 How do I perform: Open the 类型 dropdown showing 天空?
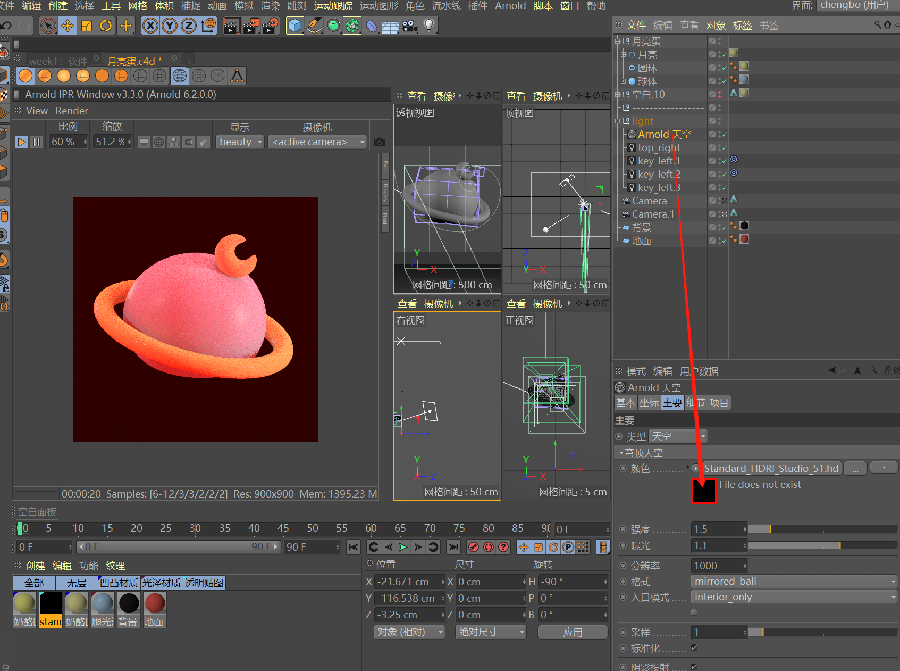[x=678, y=436]
